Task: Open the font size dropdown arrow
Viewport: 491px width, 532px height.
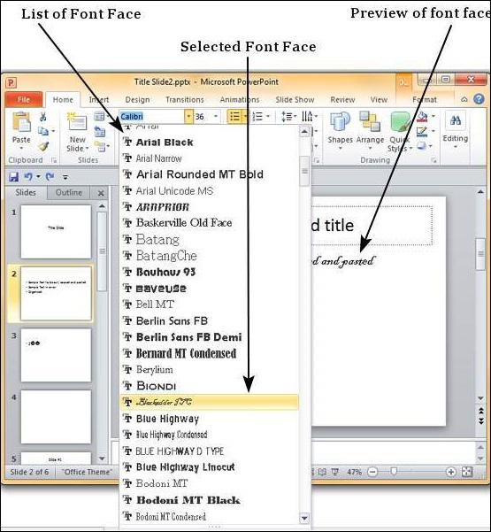Action: click(216, 117)
